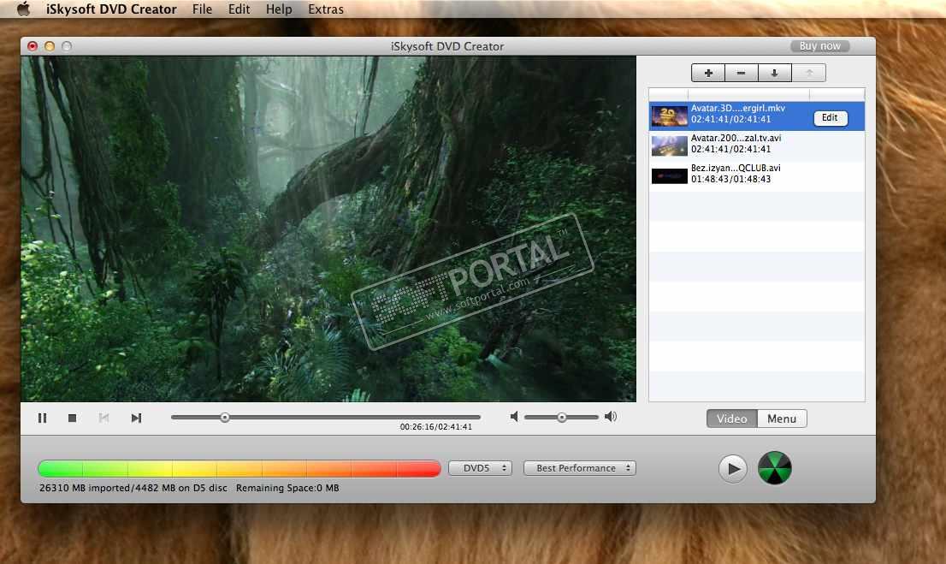This screenshot has height=564, width=946.
Task: Click the green burn disc button
Action: tap(775, 468)
